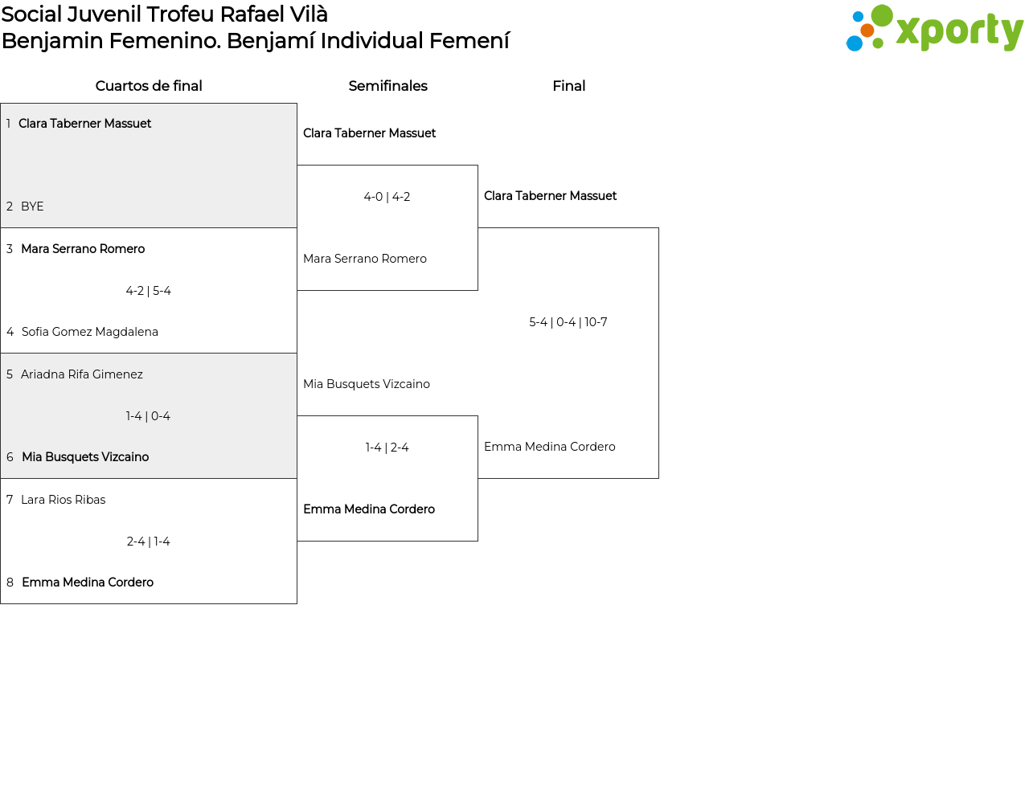The height and width of the screenshot is (789, 1029).
Task: Click the Final column heading
Action: 568,86
